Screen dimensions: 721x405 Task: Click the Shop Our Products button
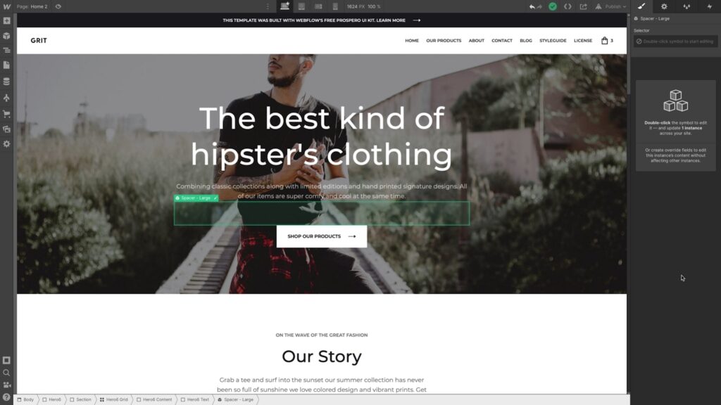click(321, 236)
